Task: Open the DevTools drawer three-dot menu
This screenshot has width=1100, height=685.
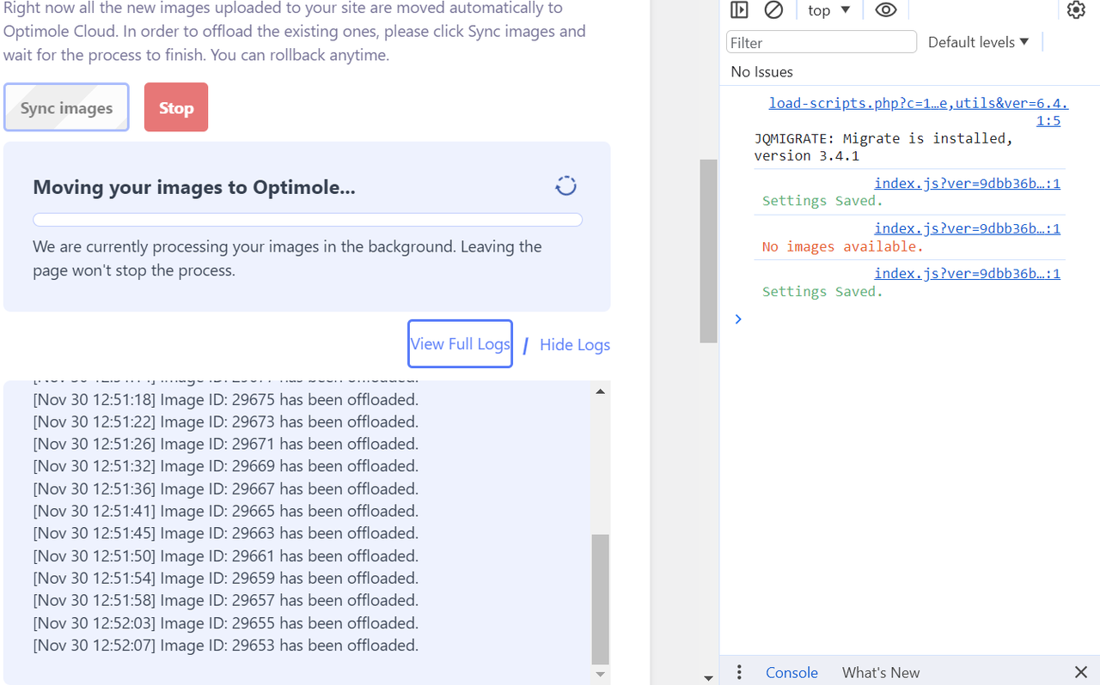Action: [x=739, y=672]
